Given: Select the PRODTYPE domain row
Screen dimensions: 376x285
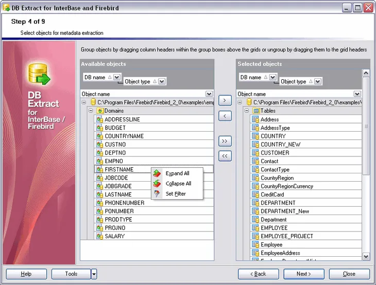Looking at the screenshot, I should tap(154, 219).
